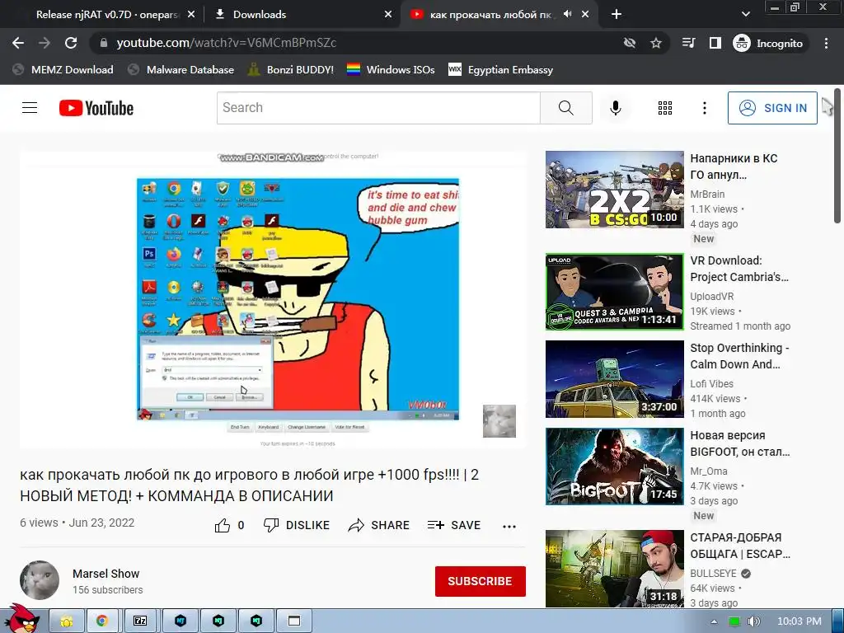Screen dimensions: 844x633
Task: Click the MrBrain channel name
Action: 707,195
